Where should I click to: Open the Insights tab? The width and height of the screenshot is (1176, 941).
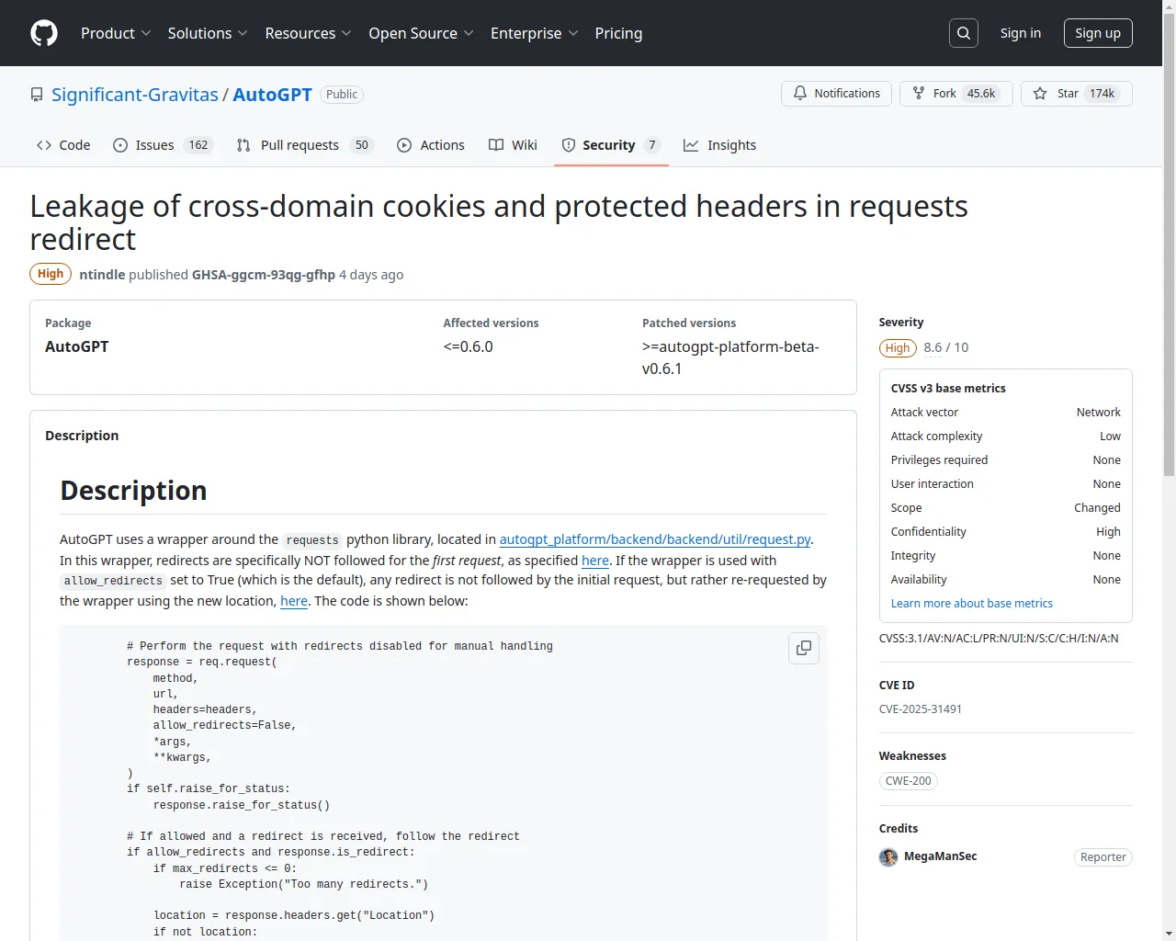coord(719,145)
